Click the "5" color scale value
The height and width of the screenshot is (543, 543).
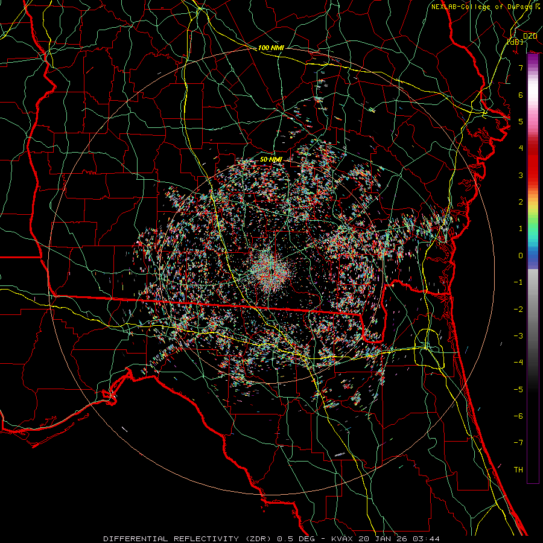521,121
